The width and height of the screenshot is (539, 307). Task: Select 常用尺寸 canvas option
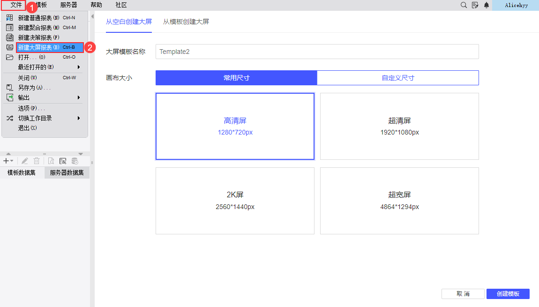236,78
